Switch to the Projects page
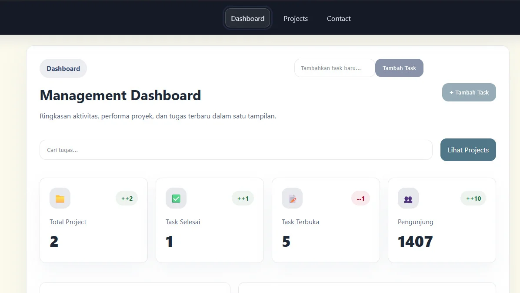This screenshot has width=520, height=293. tap(296, 18)
